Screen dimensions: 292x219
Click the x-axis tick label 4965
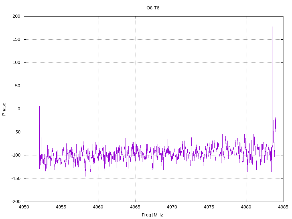point(135,207)
